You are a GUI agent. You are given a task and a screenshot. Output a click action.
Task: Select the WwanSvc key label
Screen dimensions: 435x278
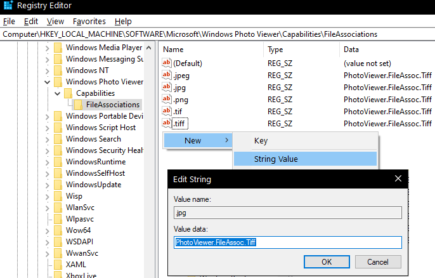coord(82,253)
